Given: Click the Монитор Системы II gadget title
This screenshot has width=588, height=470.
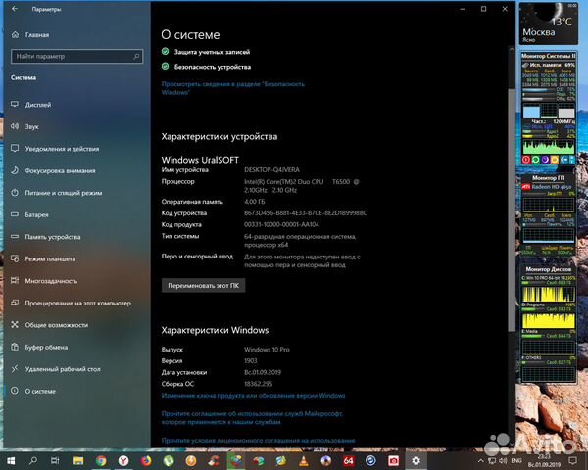Looking at the screenshot, I should pos(548,56).
